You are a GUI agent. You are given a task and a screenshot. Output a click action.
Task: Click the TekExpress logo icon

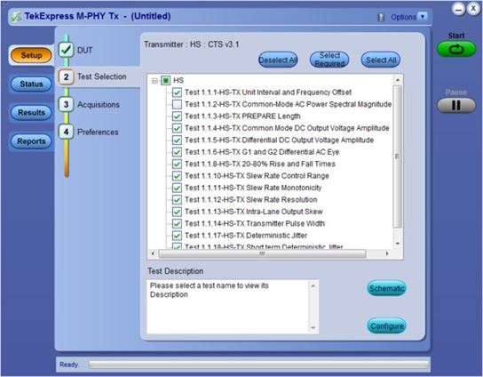pyautogui.click(x=15, y=17)
